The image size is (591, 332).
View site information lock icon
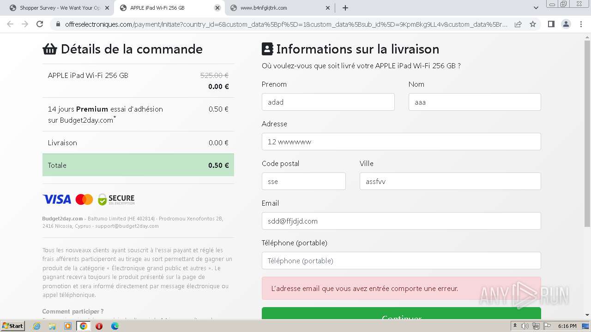click(x=58, y=24)
